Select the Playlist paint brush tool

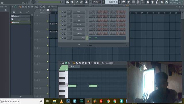(23, 7)
